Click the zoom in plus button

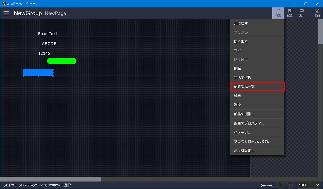click(289, 185)
